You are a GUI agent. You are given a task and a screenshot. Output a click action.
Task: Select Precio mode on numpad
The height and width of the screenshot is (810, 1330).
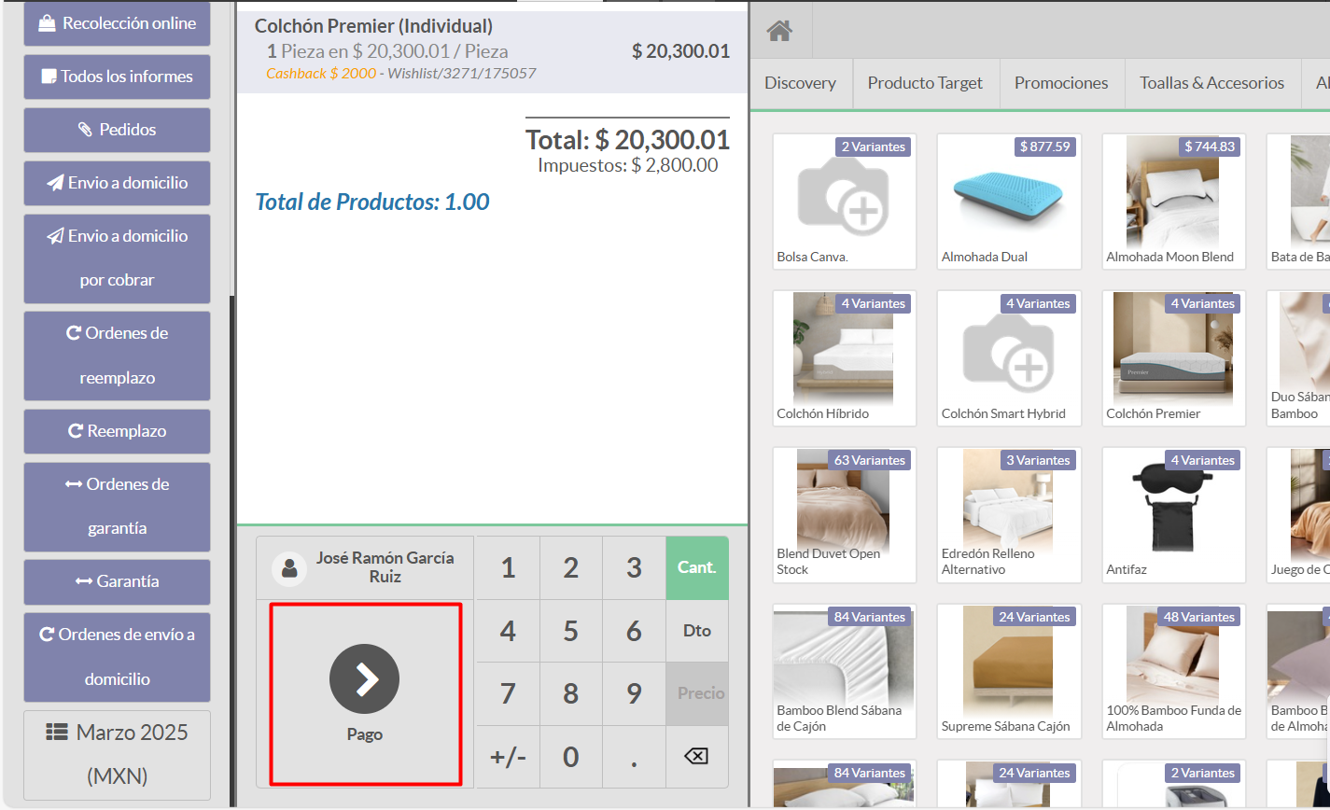pos(696,693)
